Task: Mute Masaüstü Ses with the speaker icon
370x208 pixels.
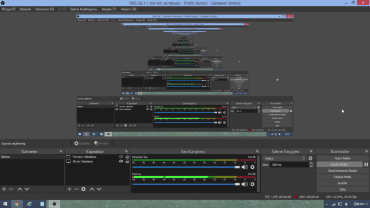Action: point(245,167)
